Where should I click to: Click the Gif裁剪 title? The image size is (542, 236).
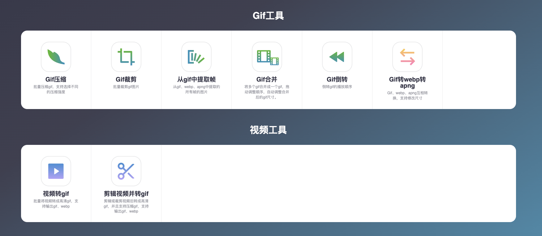coord(126,79)
